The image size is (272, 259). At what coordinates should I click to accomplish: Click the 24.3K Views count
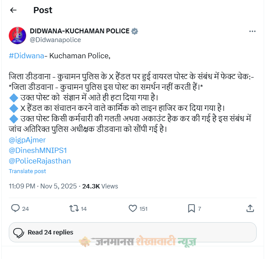pyautogui.click(x=100, y=186)
